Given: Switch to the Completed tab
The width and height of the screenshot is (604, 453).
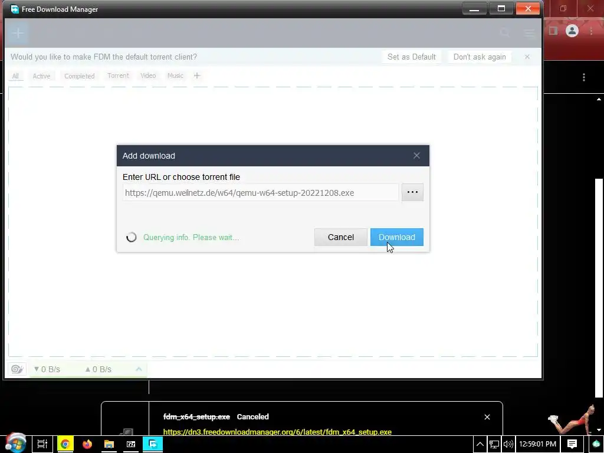Looking at the screenshot, I should tap(80, 76).
